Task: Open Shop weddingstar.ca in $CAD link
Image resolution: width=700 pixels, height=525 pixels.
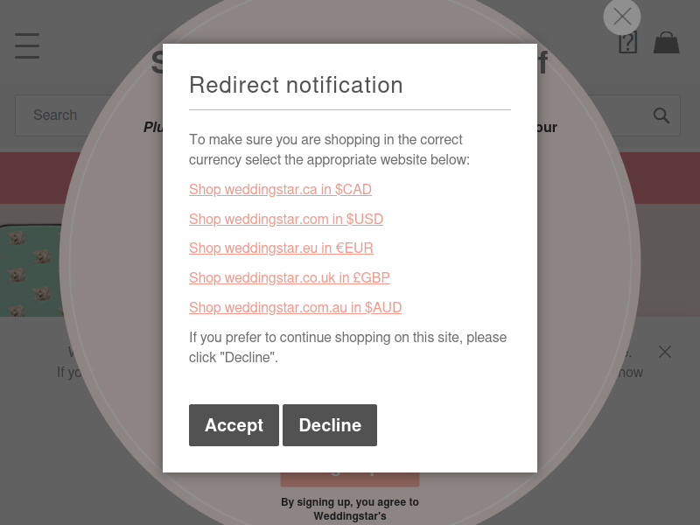Action: click(x=280, y=189)
